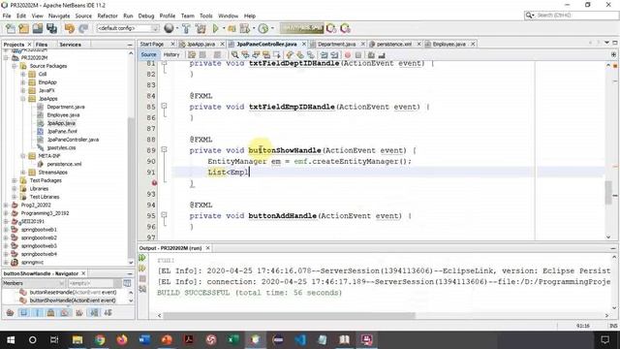
Task: Select the Source view button
Action: (148, 55)
